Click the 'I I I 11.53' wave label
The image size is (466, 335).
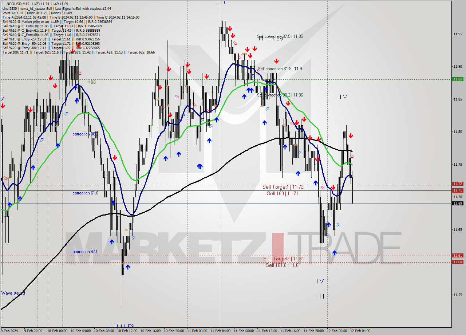click(x=122, y=326)
